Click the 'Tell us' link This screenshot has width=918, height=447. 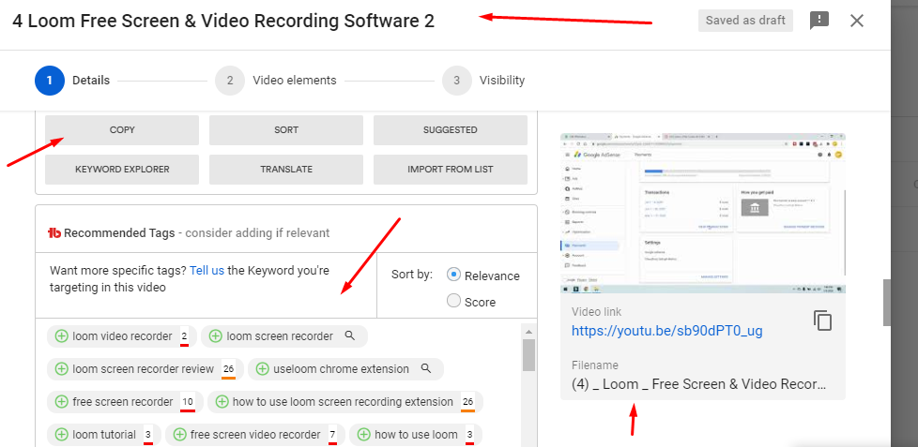coord(207,271)
